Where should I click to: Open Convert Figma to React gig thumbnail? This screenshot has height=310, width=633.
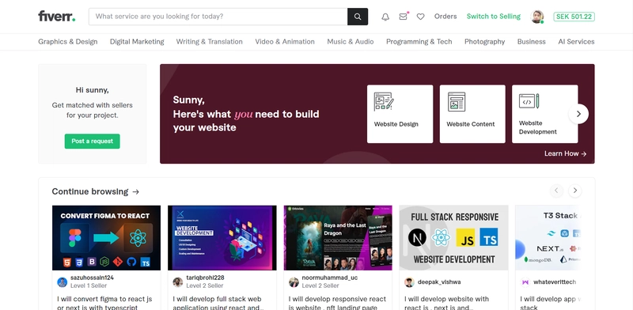click(x=106, y=238)
